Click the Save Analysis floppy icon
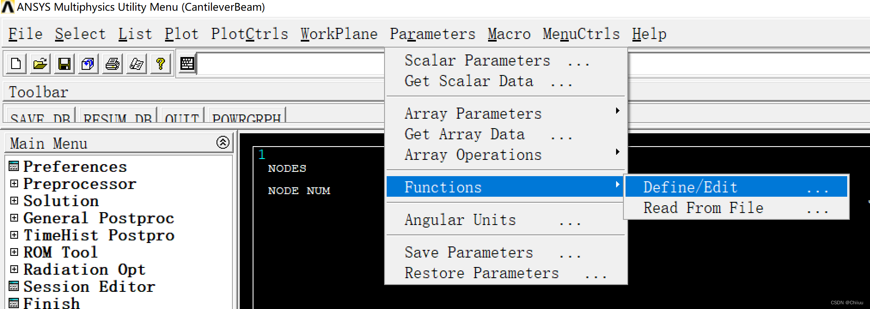The height and width of the screenshot is (309, 870). 64,64
